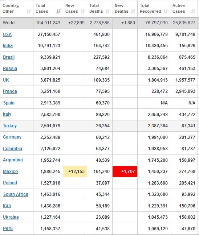Open the USA country link
The width and height of the screenshot is (199, 235).
pos(7,34)
